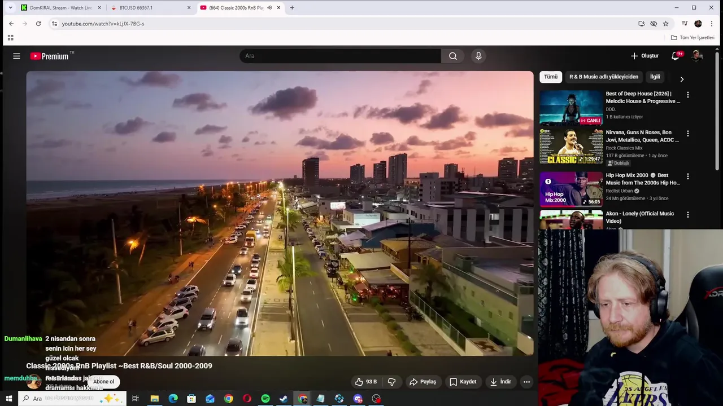
Task: Dislike the video
Action: pos(391,382)
